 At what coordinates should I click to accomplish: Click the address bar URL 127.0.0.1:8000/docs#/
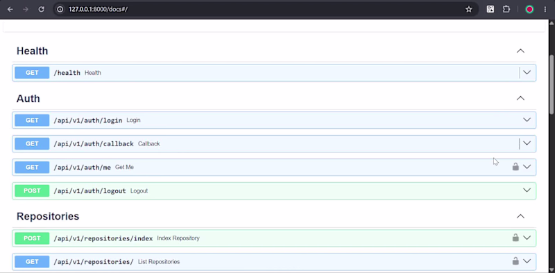coord(98,9)
